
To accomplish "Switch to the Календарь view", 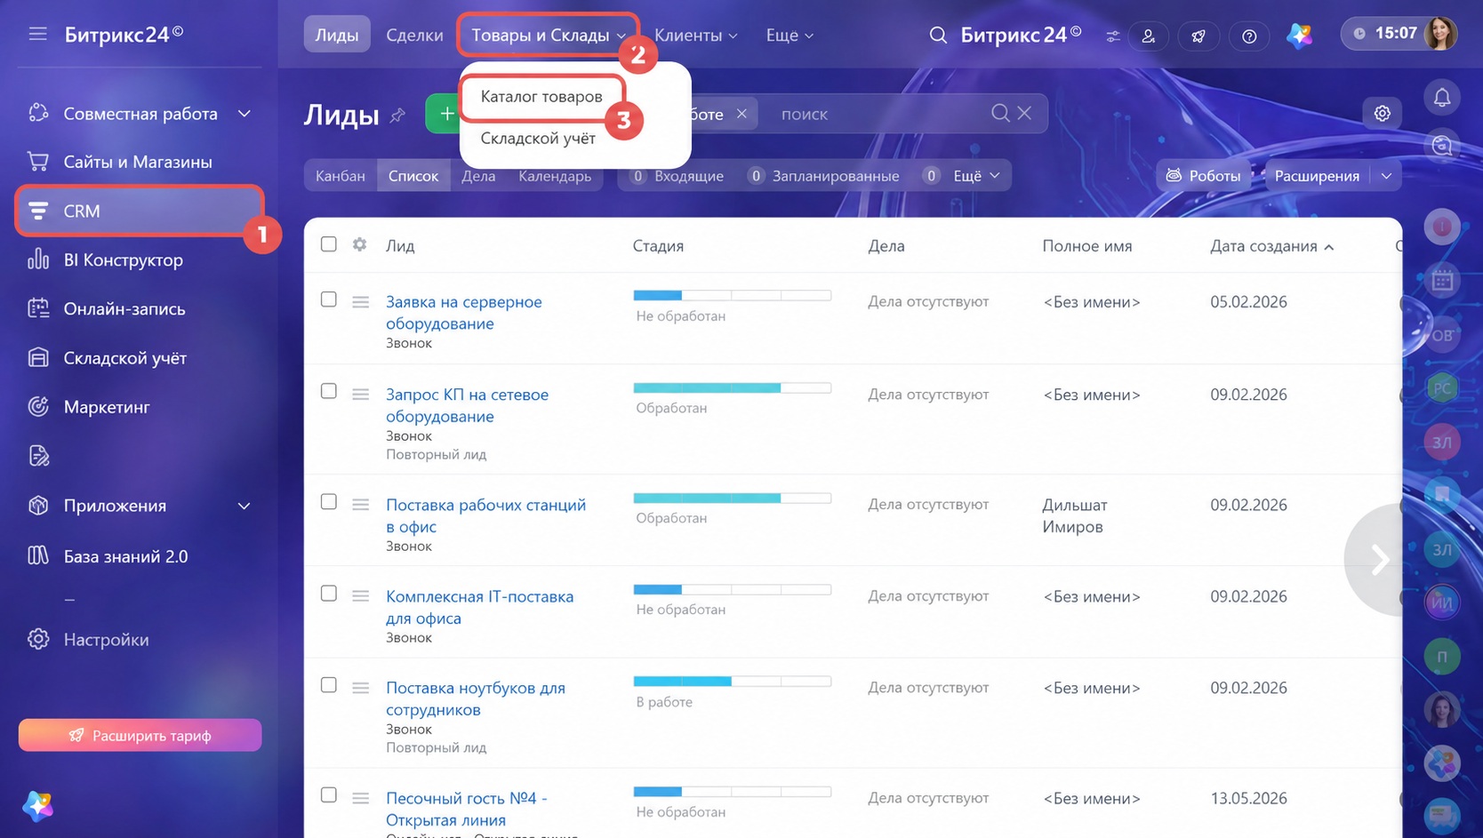I will 555,176.
